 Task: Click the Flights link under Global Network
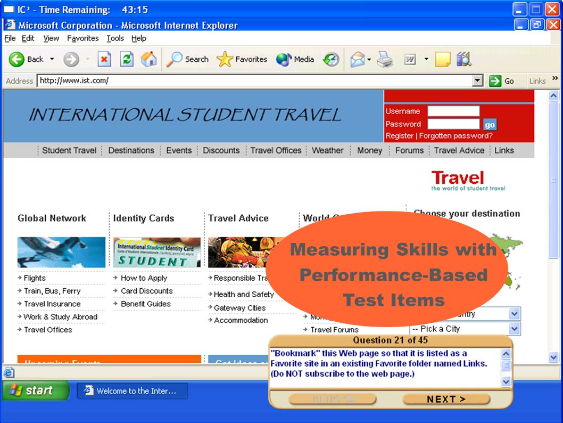(35, 278)
